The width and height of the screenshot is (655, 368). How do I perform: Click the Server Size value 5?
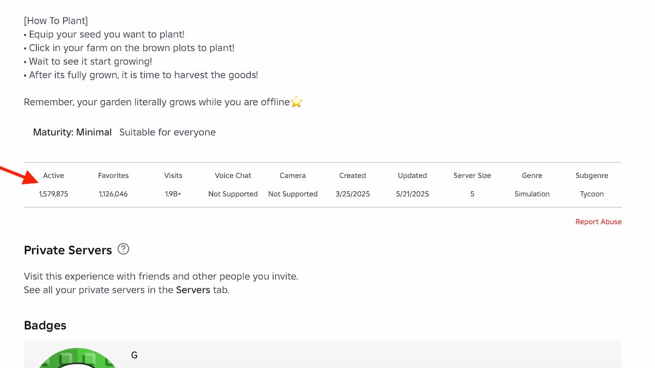point(472,194)
